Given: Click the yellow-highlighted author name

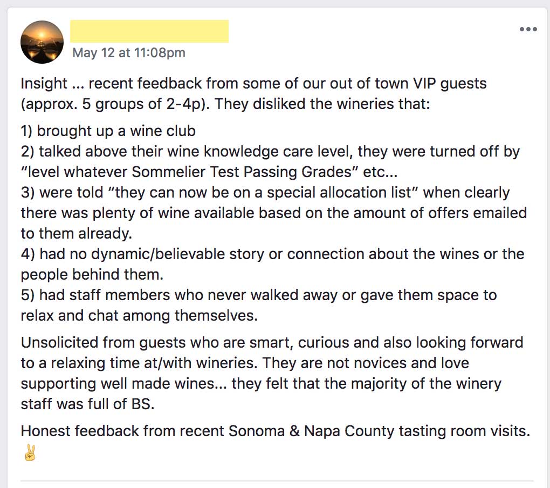Looking at the screenshot, I should (x=149, y=31).
